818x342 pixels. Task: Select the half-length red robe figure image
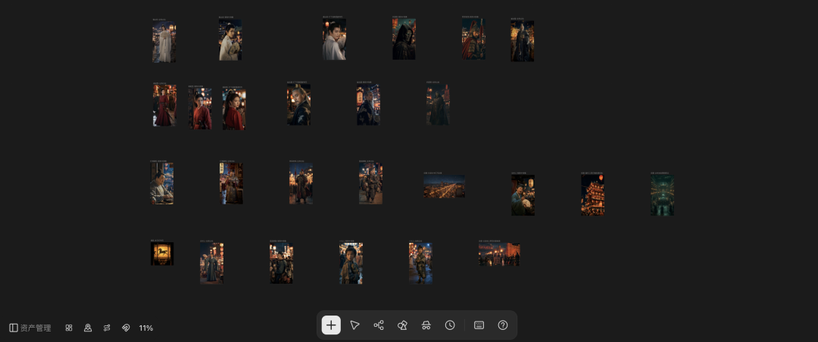[200, 109]
